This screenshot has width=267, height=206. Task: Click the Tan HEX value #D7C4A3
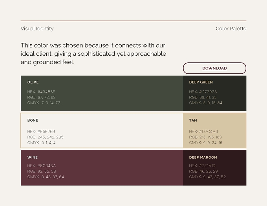point(208,131)
